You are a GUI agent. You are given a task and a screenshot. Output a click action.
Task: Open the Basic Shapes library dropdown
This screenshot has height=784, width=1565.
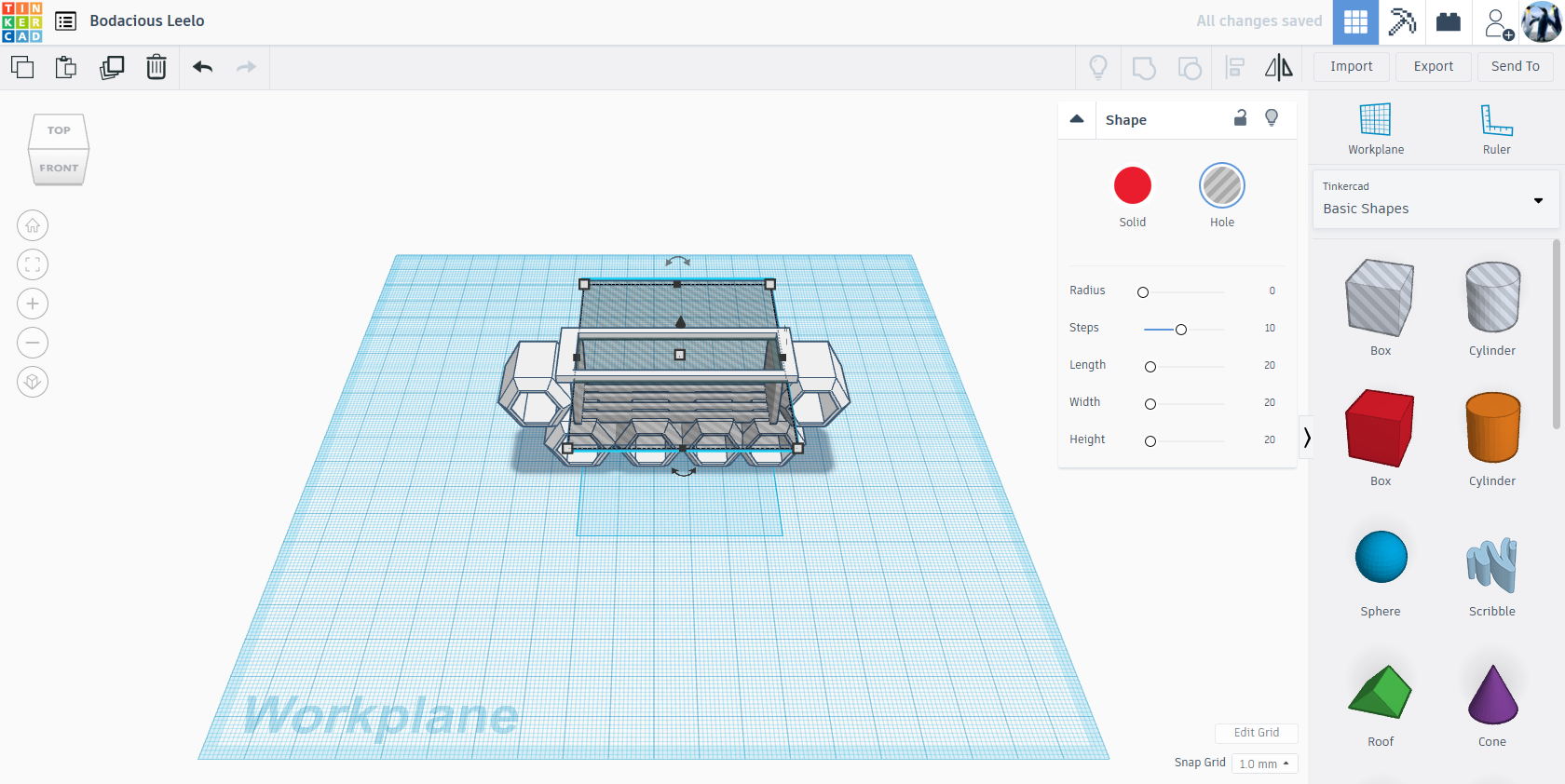pos(1435,199)
